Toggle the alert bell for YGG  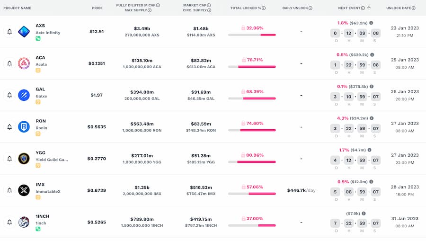click(9, 159)
